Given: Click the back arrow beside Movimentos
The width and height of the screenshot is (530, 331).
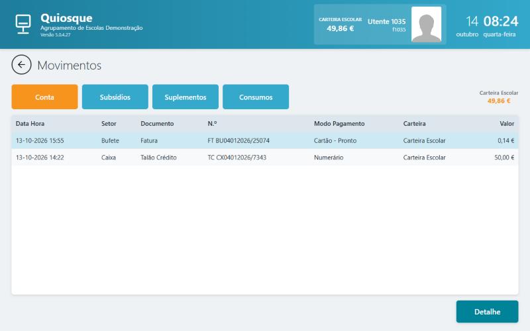Looking at the screenshot, I should (21, 64).
